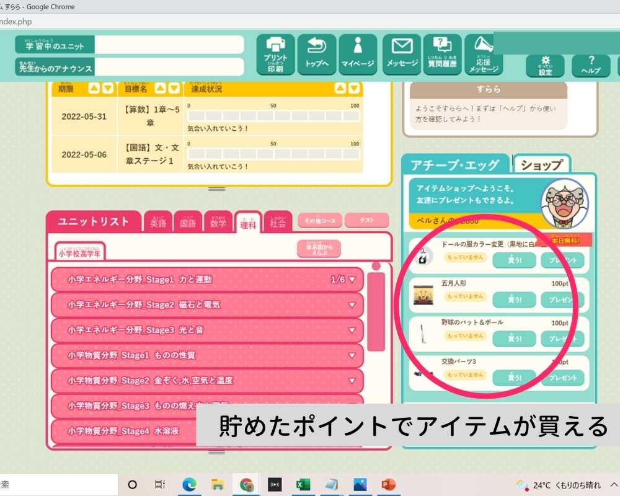Expand 小学エネルギー分野_Stage1 力と運動 unit
Viewport: 620px width, 496px height.
(207, 280)
